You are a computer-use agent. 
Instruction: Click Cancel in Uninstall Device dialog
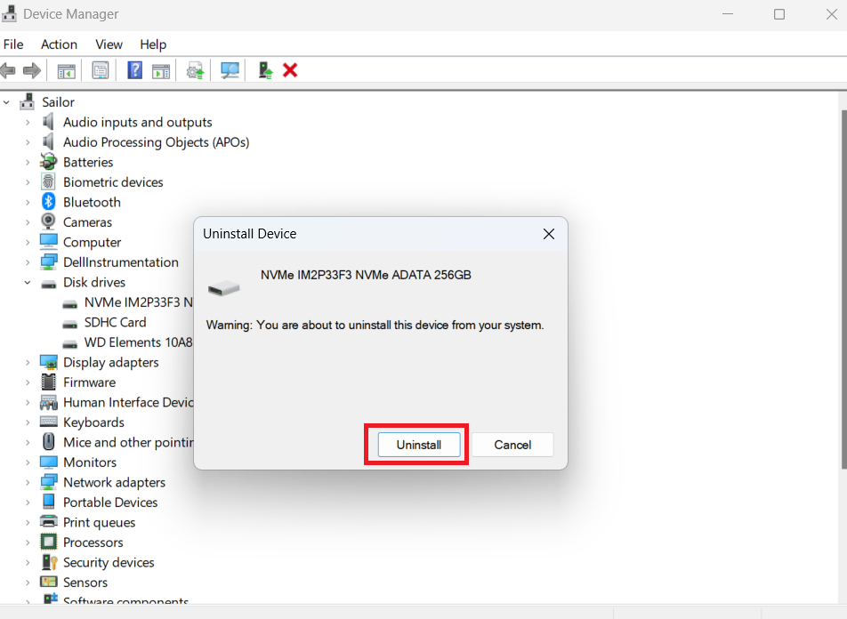point(512,445)
